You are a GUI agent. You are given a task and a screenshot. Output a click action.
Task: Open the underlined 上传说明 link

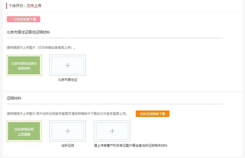(x=24, y=134)
